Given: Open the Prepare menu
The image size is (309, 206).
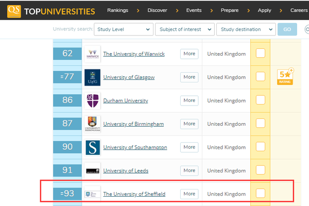Looking at the screenshot, I should pyautogui.click(x=230, y=10).
